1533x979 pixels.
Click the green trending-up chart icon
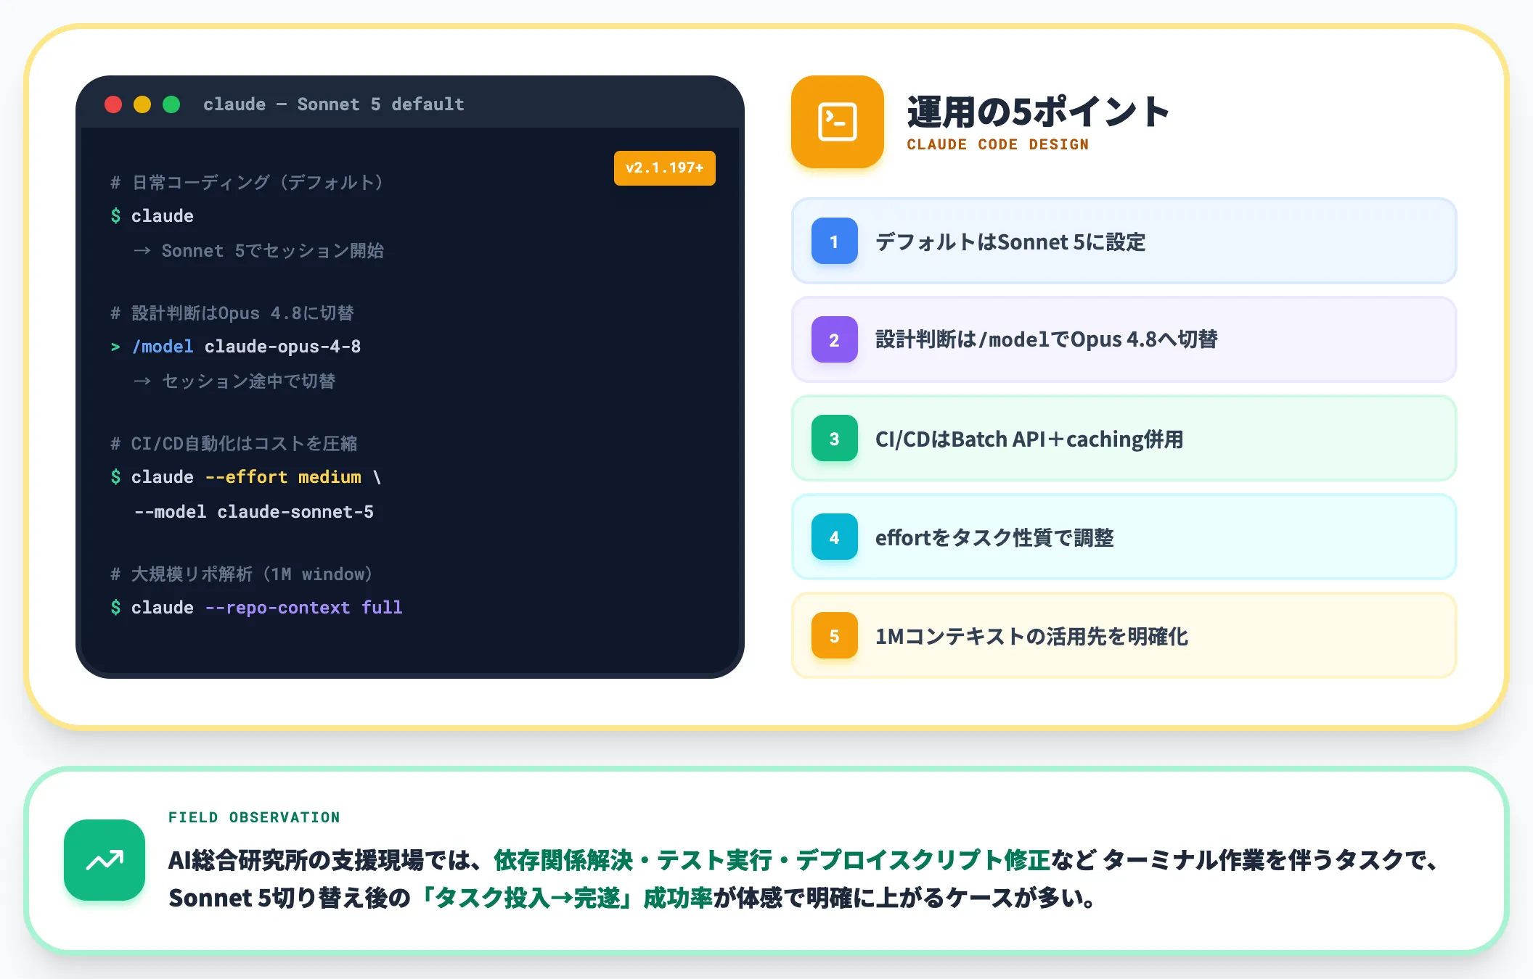pos(105,860)
